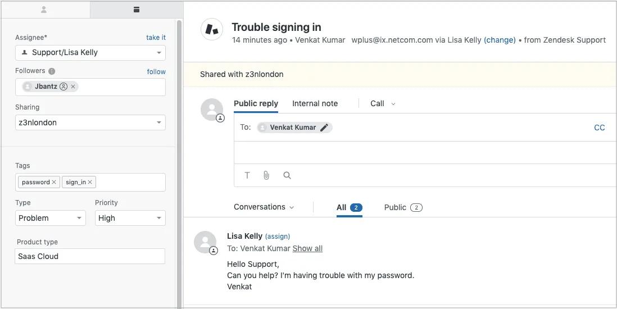Open the user profile tab icon
This screenshot has width=617, height=309.
pos(44,10)
